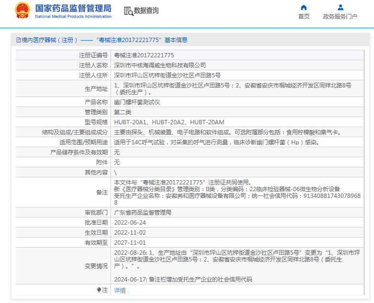The width and height of the screenshot is (374, 303).
Task: Select approval date 2022-06-24
Action: coord(130,222)
